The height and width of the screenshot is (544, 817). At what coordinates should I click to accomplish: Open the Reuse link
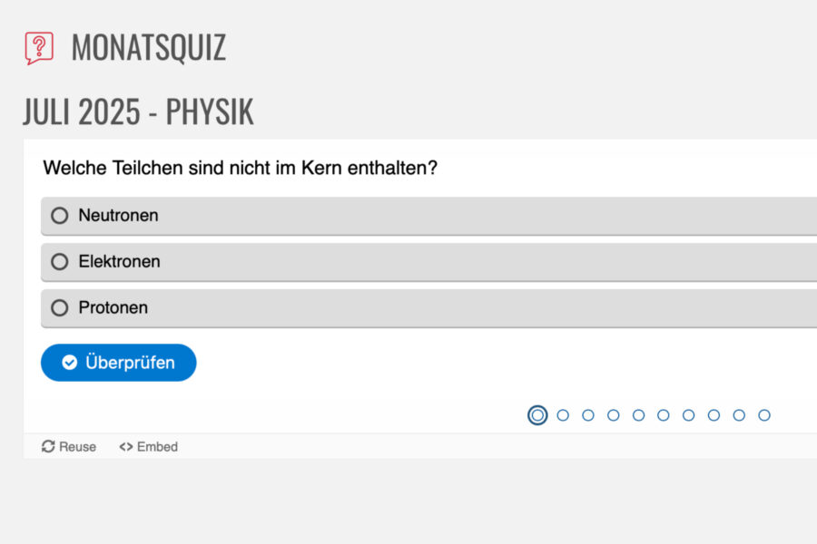pyautogui.click(x=77, y=447)
